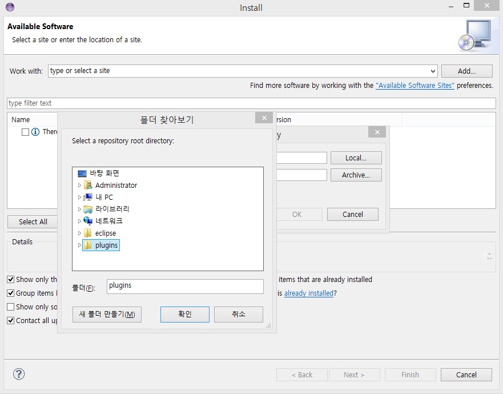Disable the Contact all update sites checkbox
The image size is (503, 395).
(11, 320)
